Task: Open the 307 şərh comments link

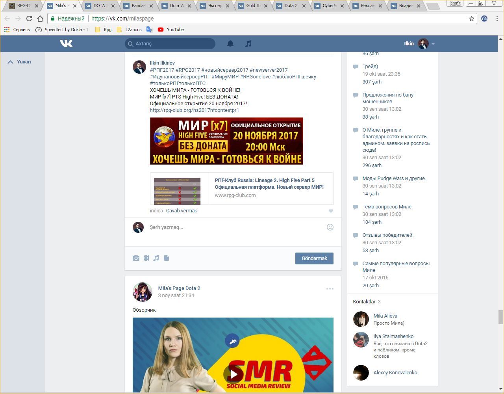Action: click(x=372, y=82)
